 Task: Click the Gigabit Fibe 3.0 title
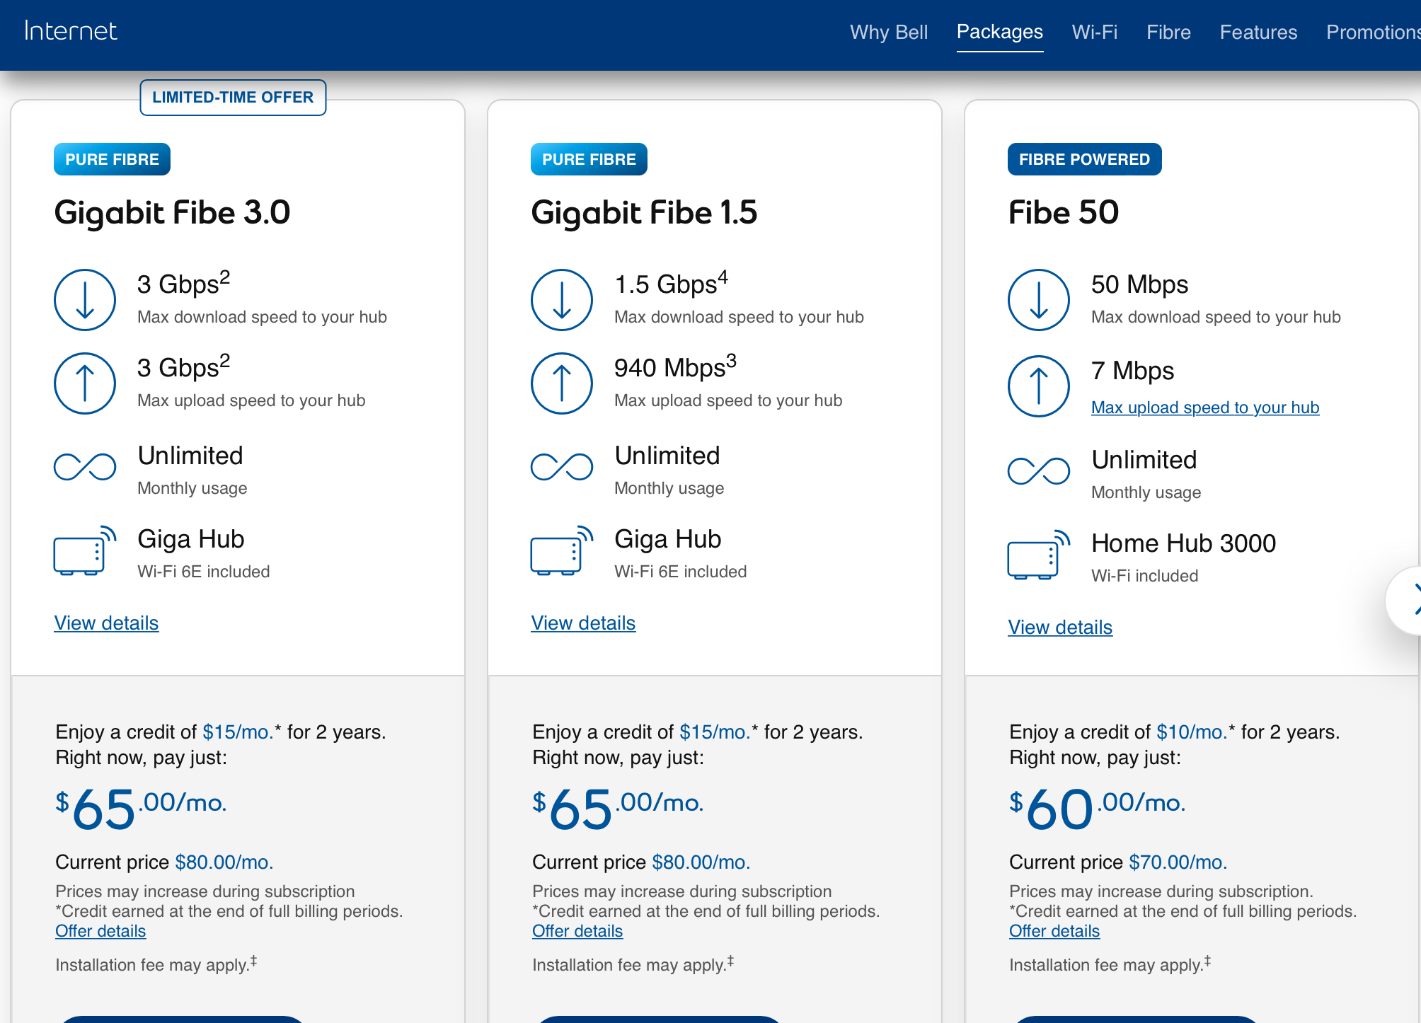tap(172, 213)
